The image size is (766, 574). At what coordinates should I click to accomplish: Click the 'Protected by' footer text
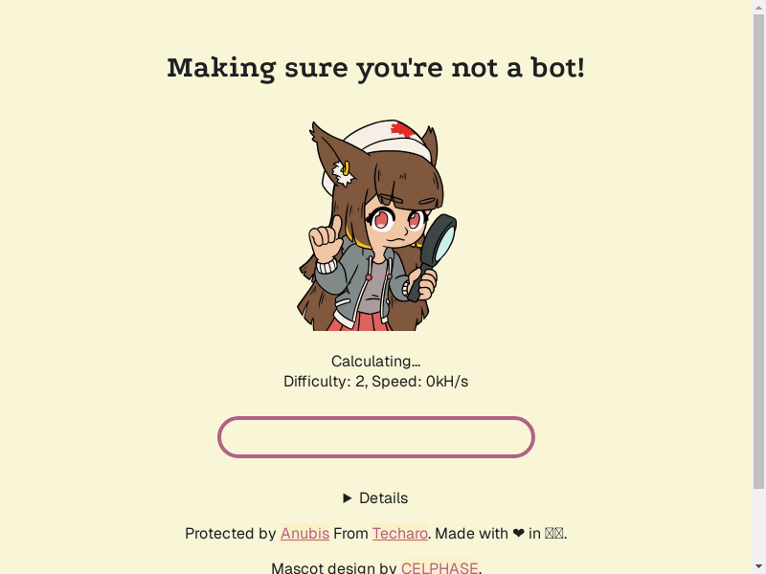pyautogui.click(x=231, y=534)
